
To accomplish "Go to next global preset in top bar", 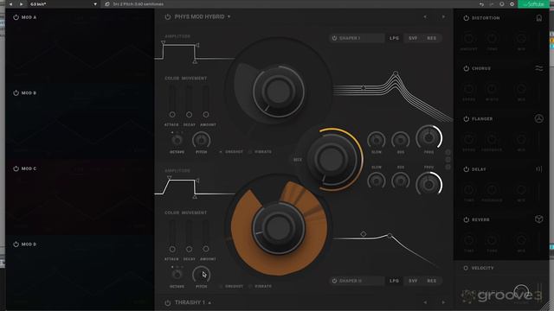I will pos(21,4).
